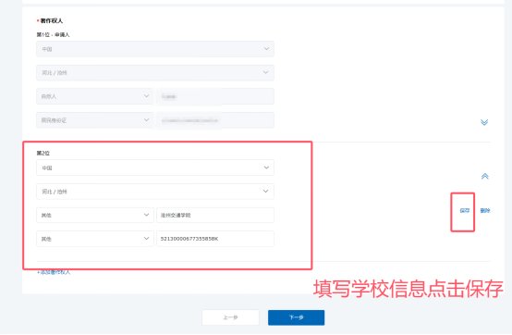Click 删除 to delete second holder
The width and height of the screenshot is (512, 335).
pos(485,210)
